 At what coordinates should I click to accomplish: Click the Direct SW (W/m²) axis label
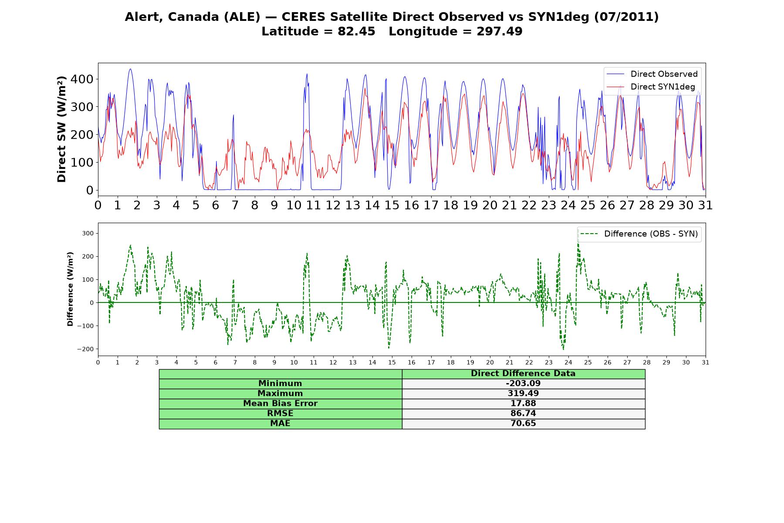tap(61, 129)
